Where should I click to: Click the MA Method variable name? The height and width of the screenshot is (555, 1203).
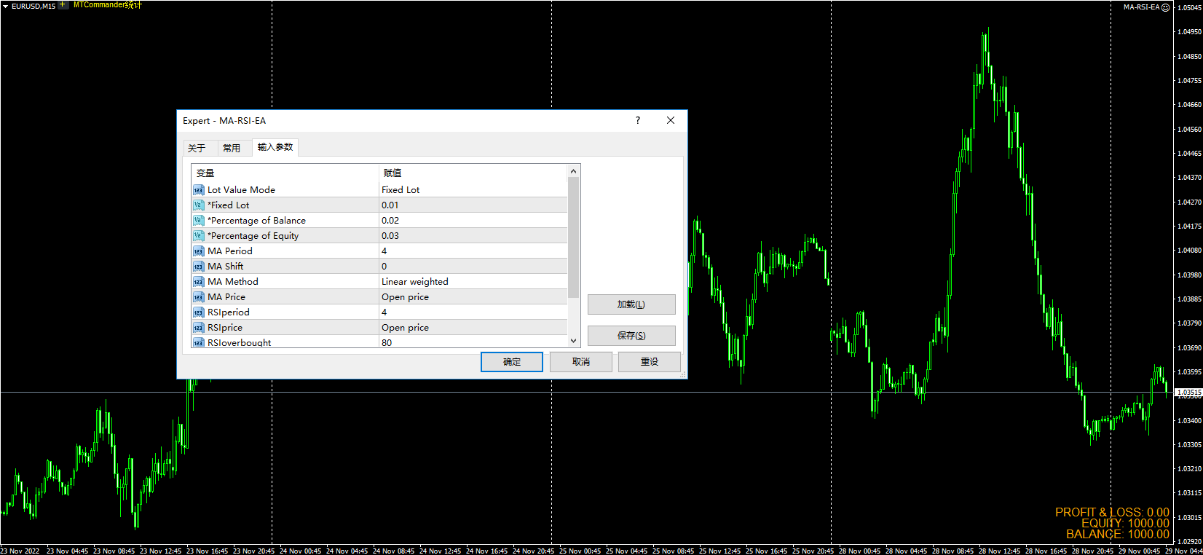233,282
